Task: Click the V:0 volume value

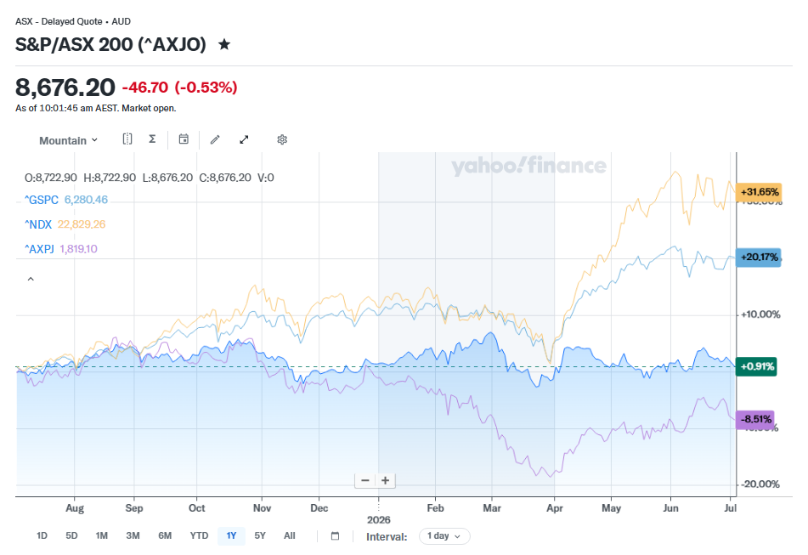Action: [x=266, y=178]
